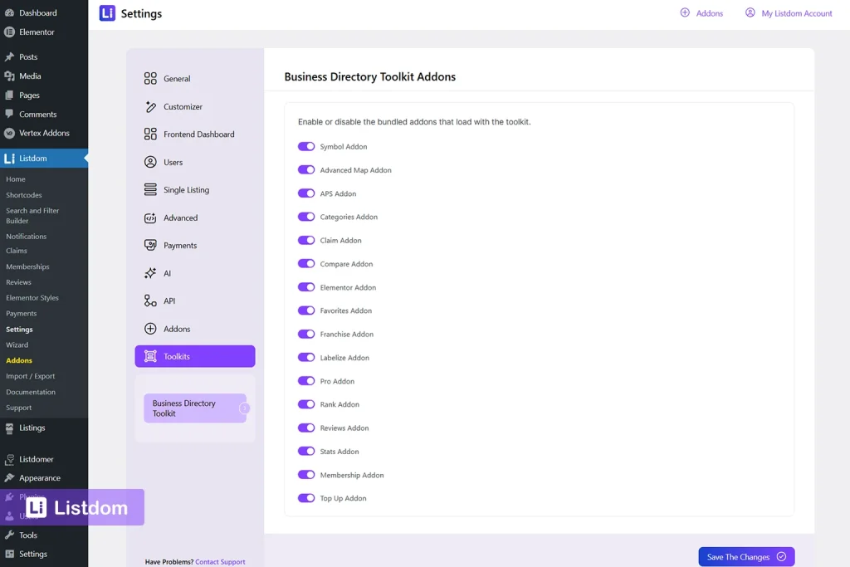Open the AI settings via its sparkle icon
850x567 pixels.
[x=151, y=273]
